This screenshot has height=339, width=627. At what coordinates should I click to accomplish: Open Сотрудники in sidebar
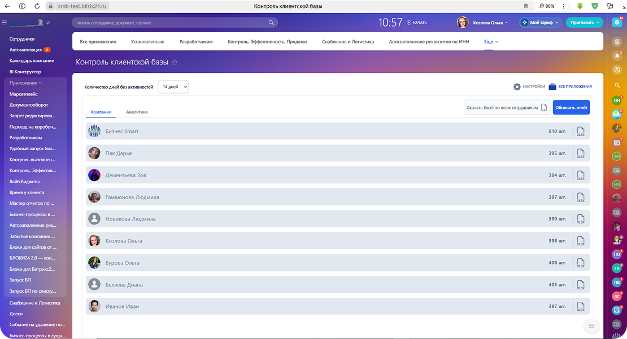pos(22,39)
